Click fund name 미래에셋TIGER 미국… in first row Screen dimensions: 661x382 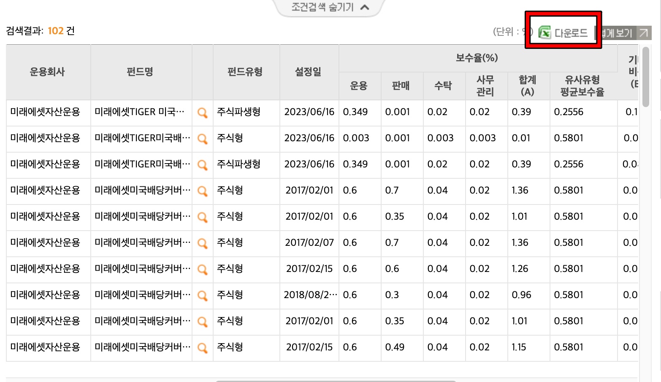(140, 112)
